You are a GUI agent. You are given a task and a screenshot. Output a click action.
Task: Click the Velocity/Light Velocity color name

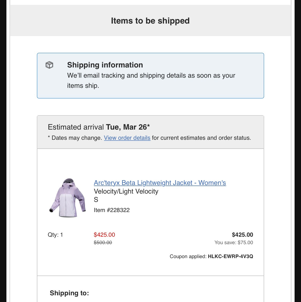click(126, 191)
